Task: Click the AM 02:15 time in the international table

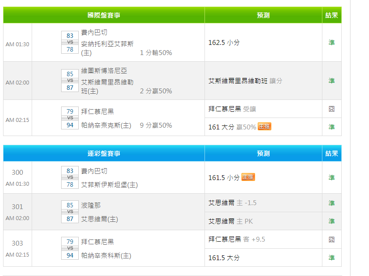Action: (x=18, y=120)
